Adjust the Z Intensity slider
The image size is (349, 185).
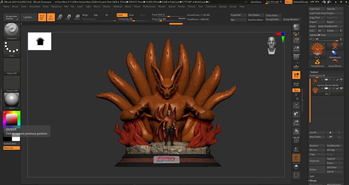click(133, 19)
